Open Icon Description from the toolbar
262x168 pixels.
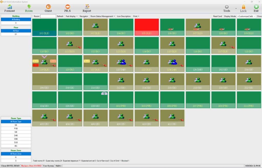[124, 16]
